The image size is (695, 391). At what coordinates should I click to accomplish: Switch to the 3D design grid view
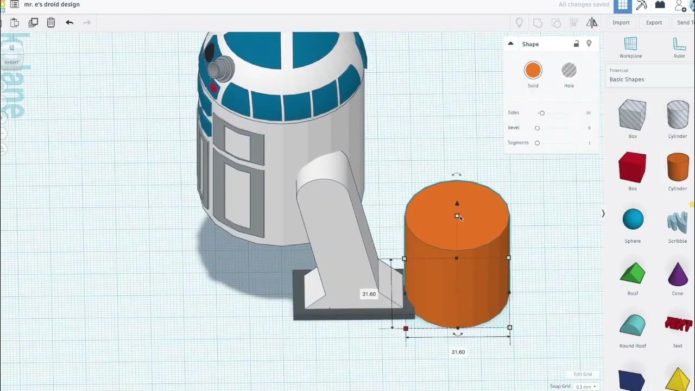click(623, 6)
